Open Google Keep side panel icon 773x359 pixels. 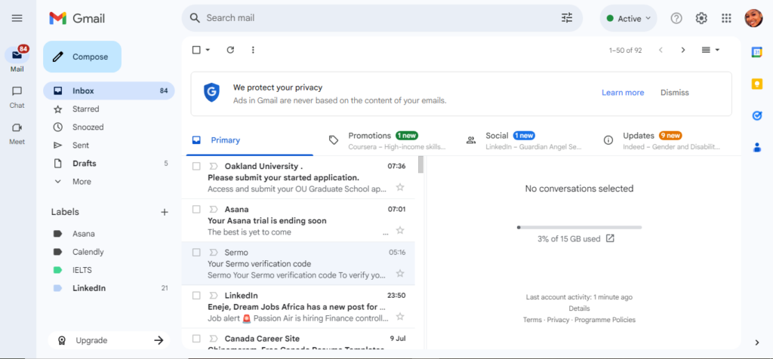[756, 84]
